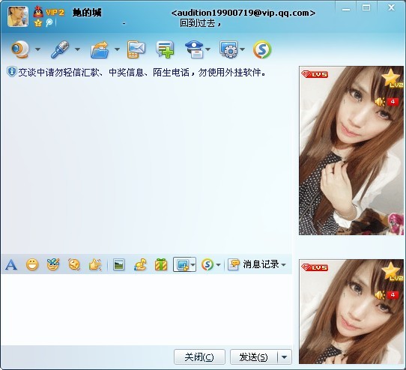Expand report options arrow beside police icon
The width and height of the screenshot is (406, 370).
pyautogui.click(x=208, y=49)
